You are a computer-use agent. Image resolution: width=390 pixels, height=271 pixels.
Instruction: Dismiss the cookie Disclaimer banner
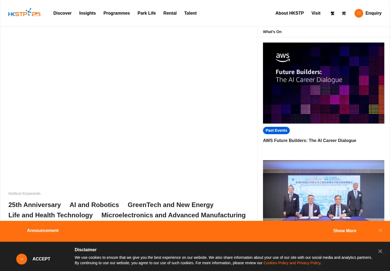pyautogui.click(x=380, y=251)
